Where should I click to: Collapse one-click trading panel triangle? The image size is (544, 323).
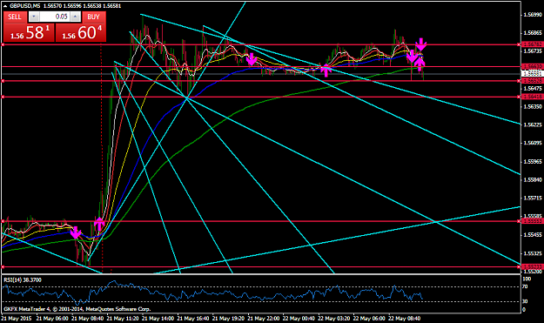click(5, 6)
